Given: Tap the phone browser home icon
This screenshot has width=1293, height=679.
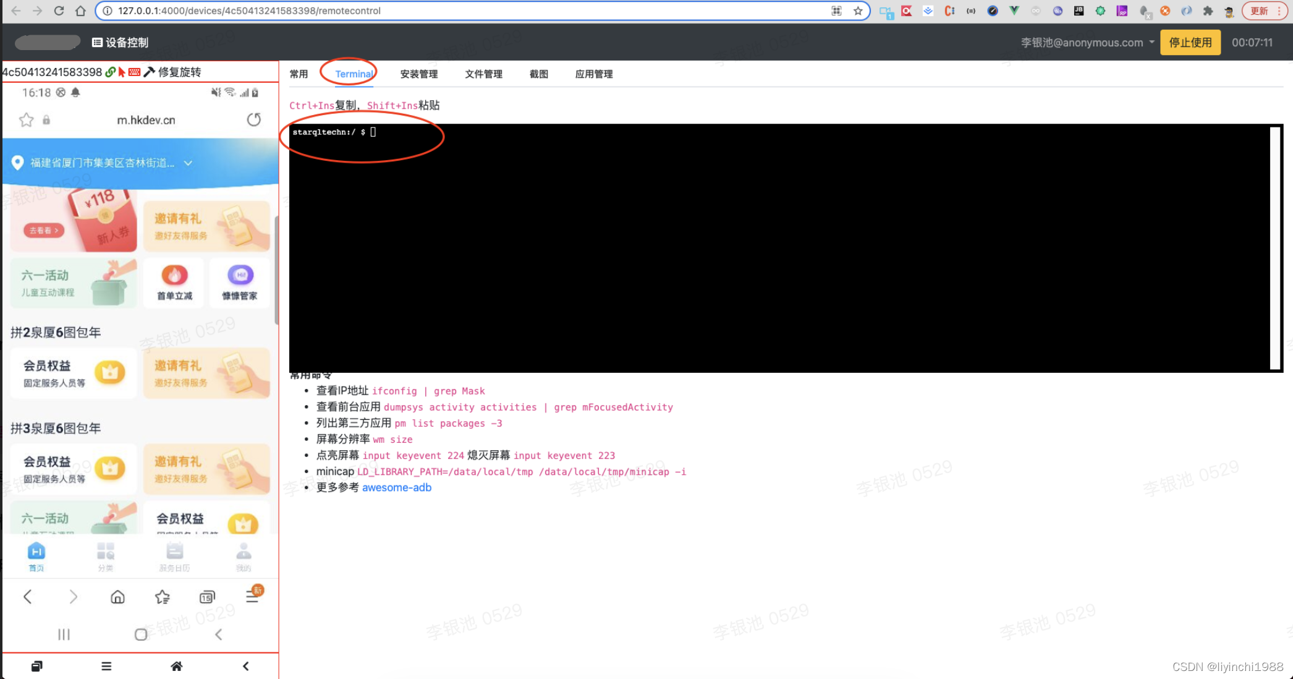Looking at the screenshot, I should 117,597.
